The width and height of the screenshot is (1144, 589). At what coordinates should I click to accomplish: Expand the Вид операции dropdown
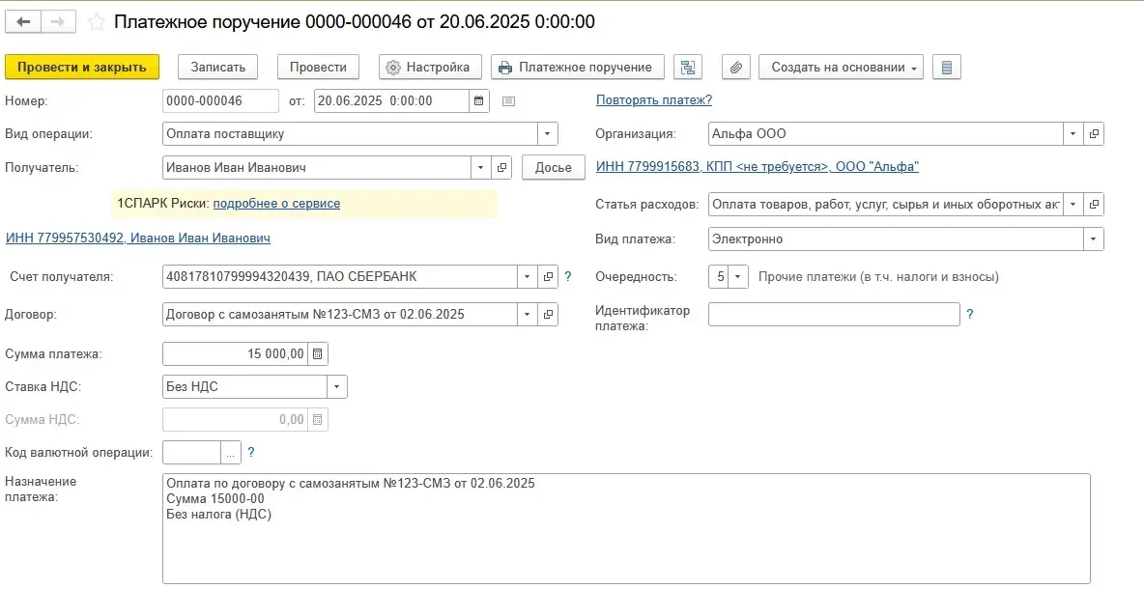click(548, 134)
